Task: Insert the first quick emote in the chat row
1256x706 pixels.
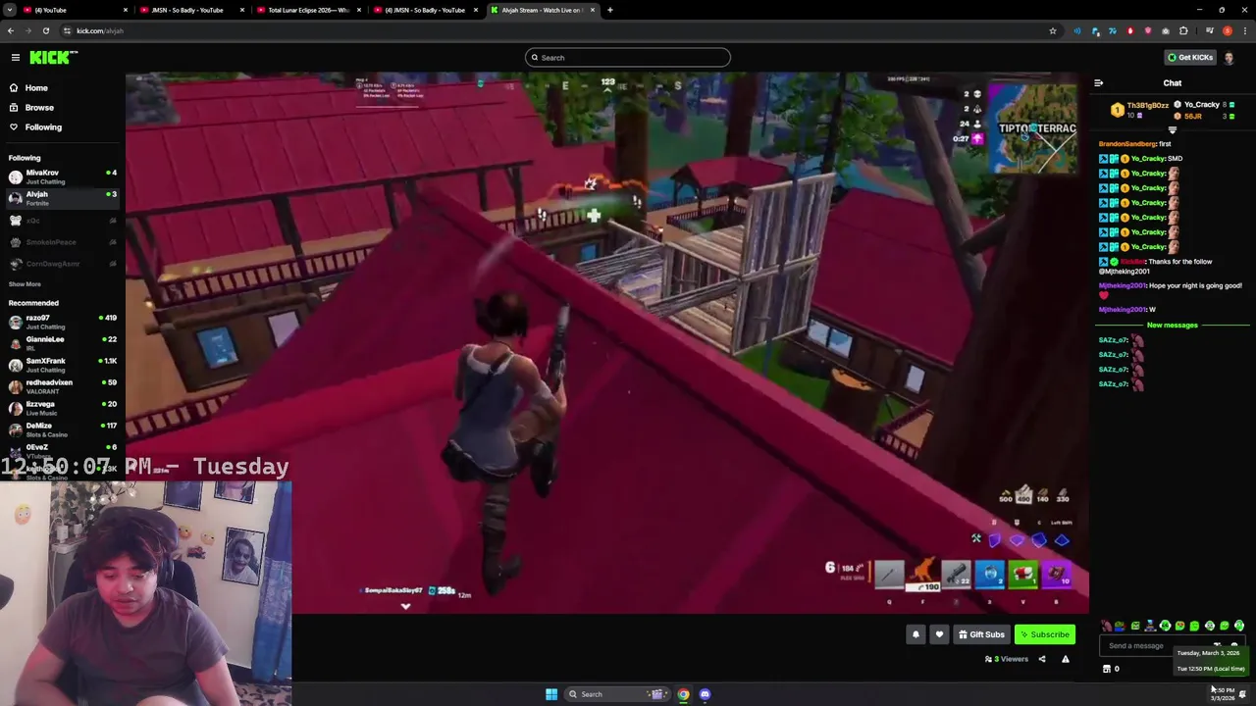Action: point(1106,626)
